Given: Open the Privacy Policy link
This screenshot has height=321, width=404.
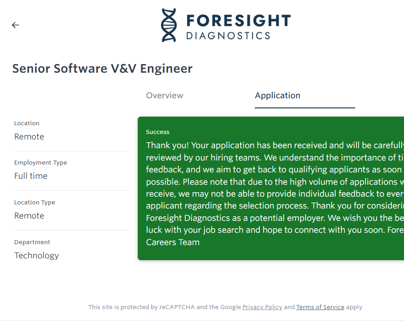Looking at the screenshot, I should 262,307.
